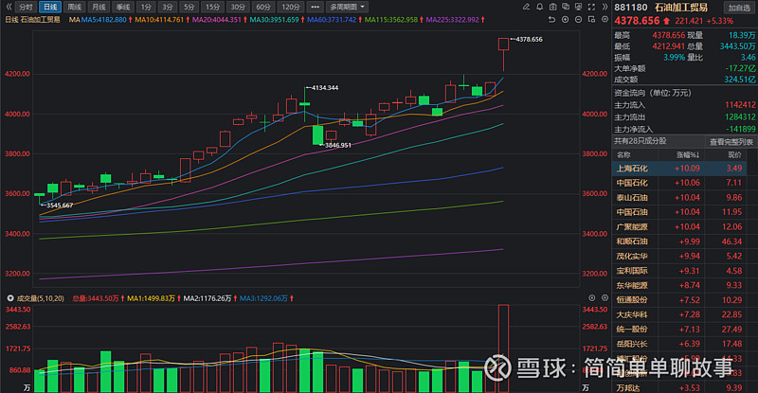758x393 pixels.
Task: Take chart snapshot with camera icon
Action: click(x=552, y=7)
